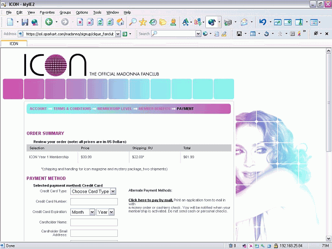The image size is (332, 249).
Task: Open the Groups menu
Action: tap(65, 13)
